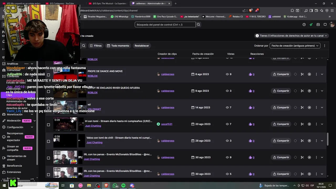The image size is (336, 189).
Task: Open Beneficencia in the sidebar
Action: [x=14, y=166]
